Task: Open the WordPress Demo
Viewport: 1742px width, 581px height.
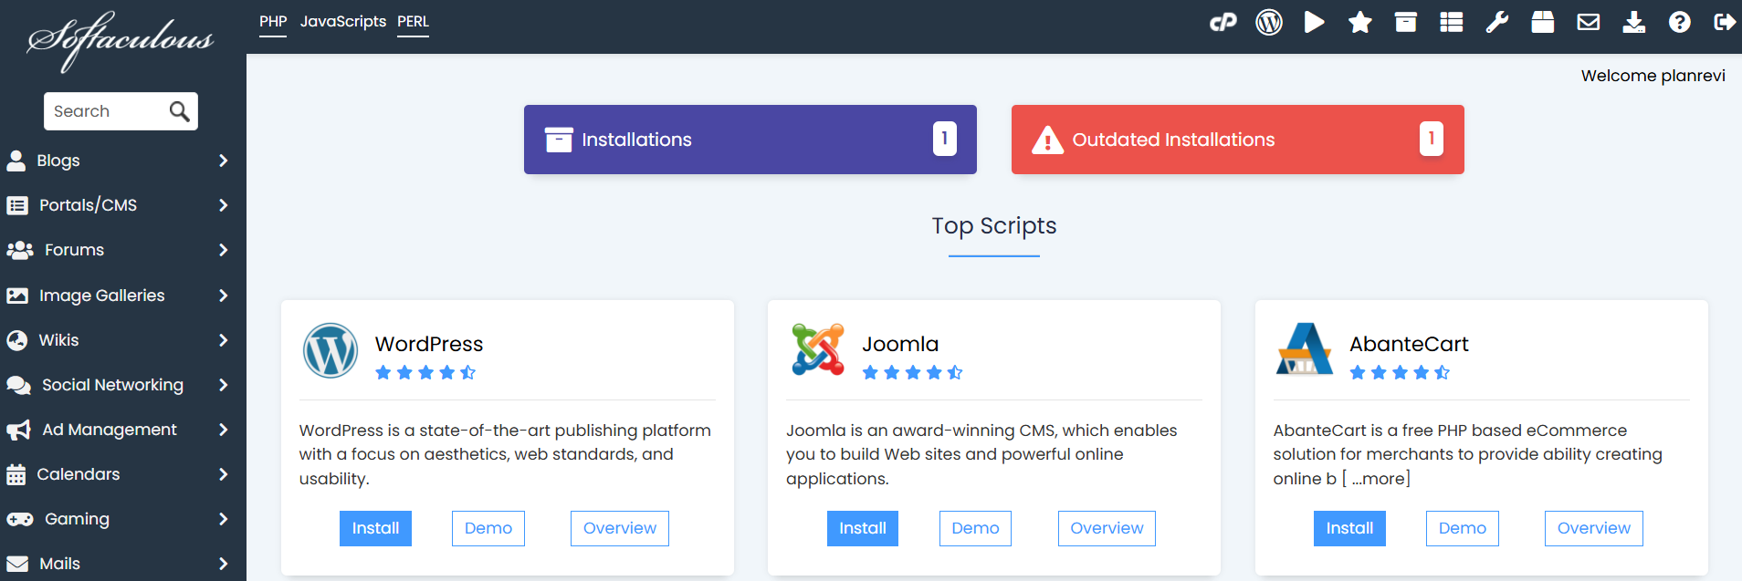Action: (488, 528)
